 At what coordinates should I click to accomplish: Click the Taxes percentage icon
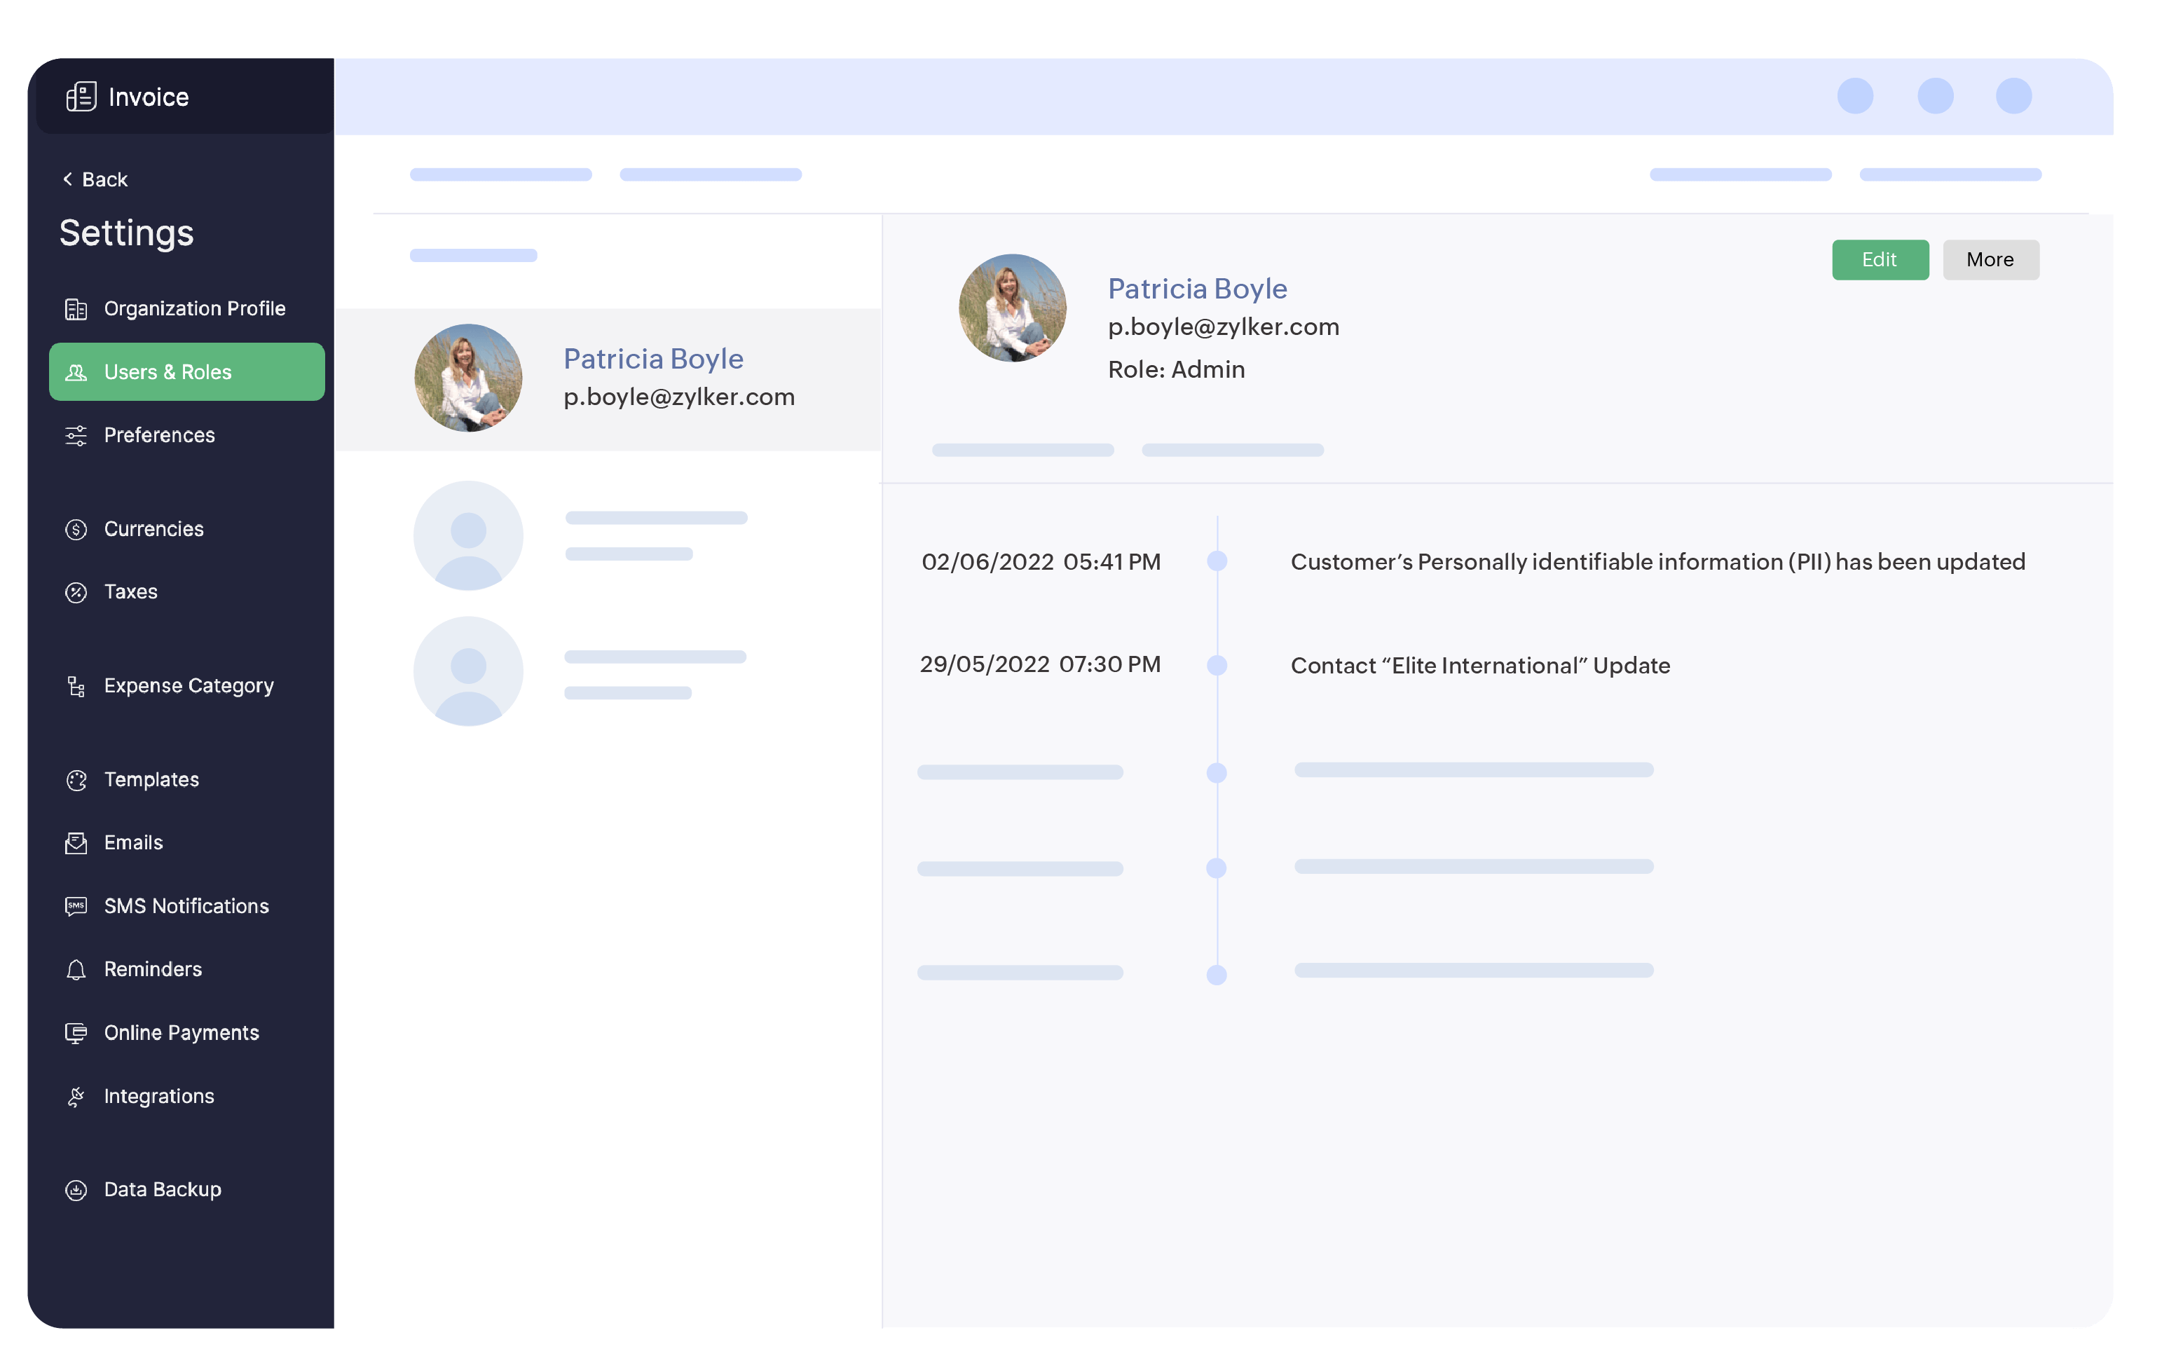76,591
